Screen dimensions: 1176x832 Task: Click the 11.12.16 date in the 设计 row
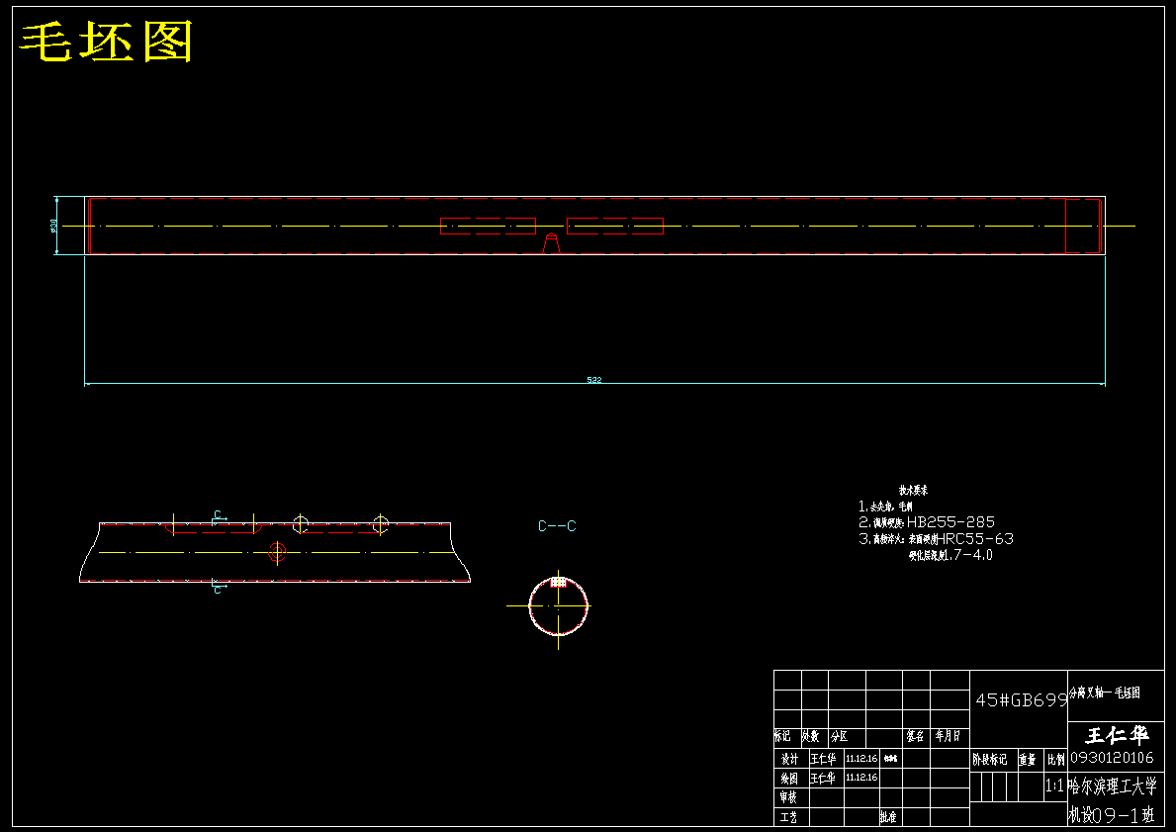[x=861, y=759]
